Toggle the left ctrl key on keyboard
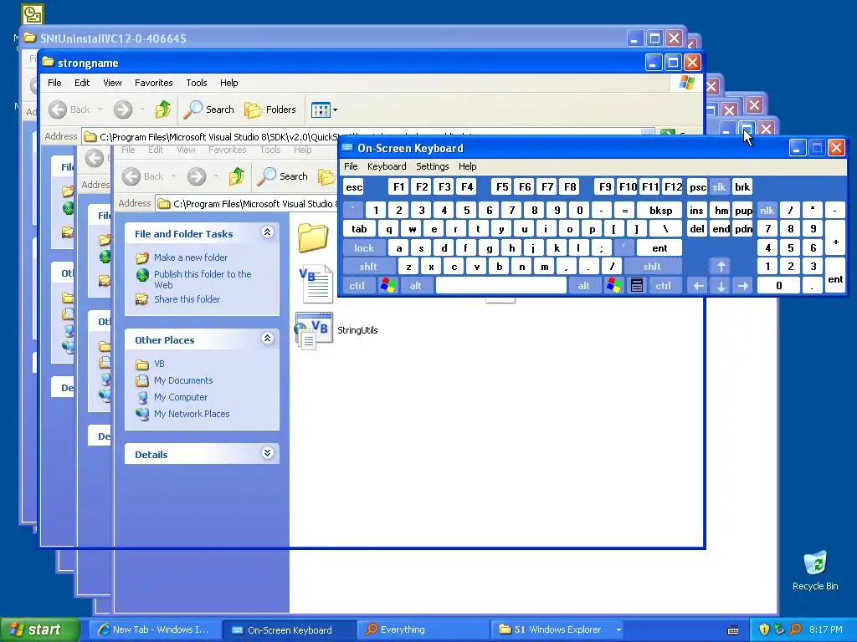 tap(357, 286)
